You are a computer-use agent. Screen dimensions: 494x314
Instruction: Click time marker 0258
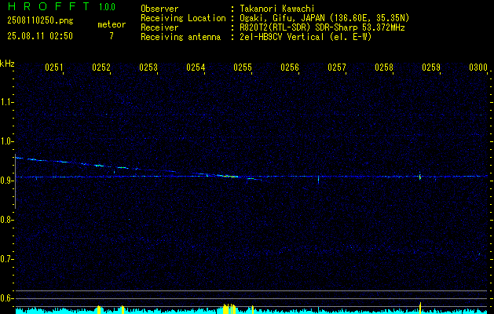point(384,68)
